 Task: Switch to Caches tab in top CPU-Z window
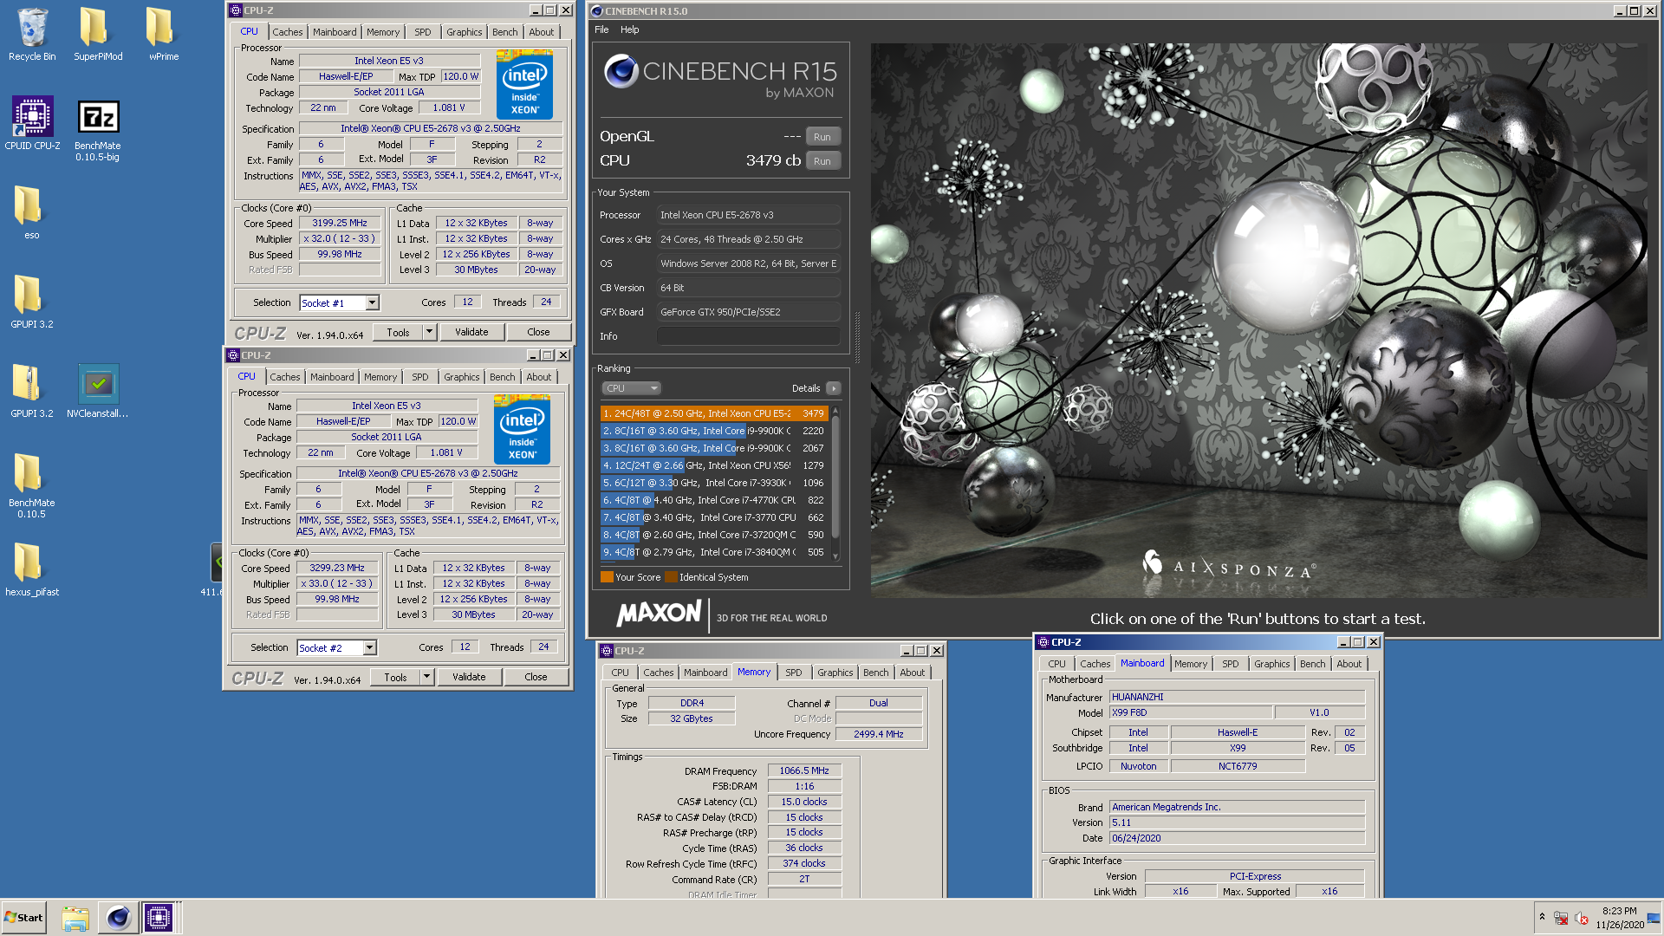[x=288, y=32]
